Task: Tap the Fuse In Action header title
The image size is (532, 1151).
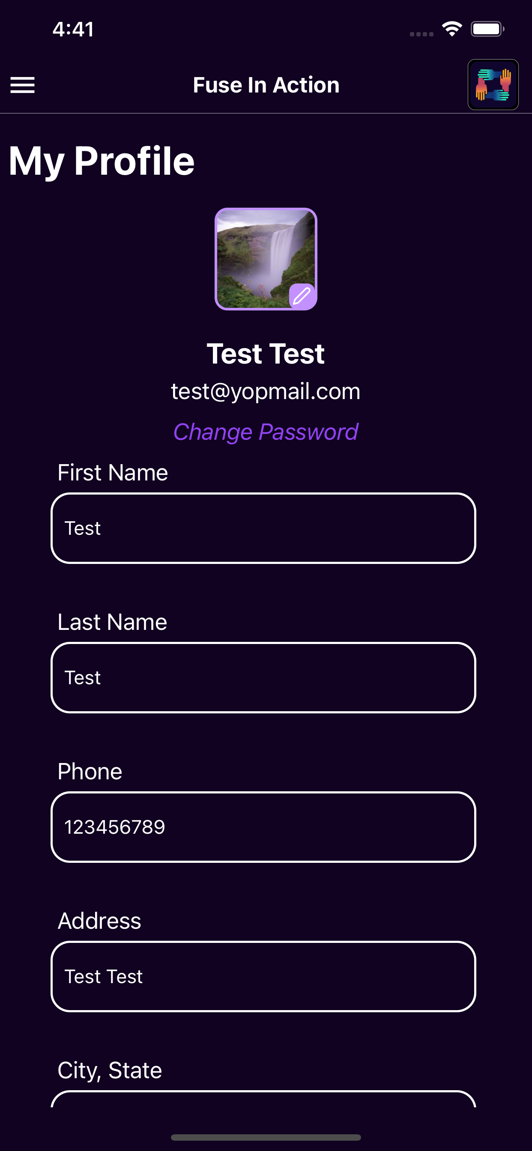Action: (266, 85)
